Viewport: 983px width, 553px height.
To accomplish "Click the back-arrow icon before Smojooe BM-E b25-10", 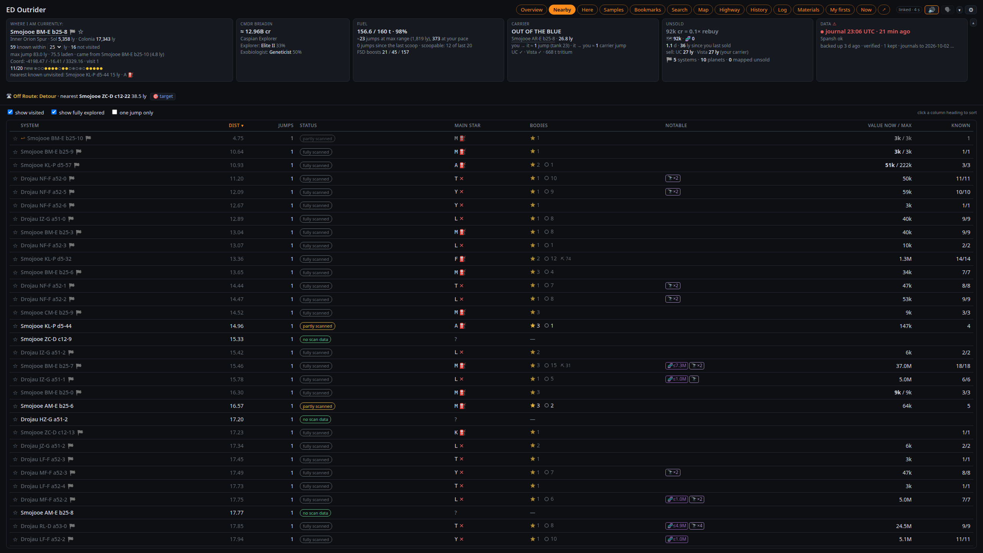I will pos(23,138).
